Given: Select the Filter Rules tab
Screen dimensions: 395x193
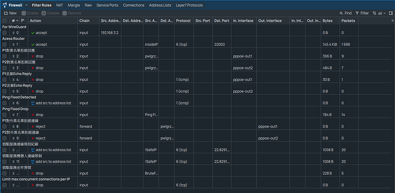Looking at the screenshot, I should tap(42, 5).
